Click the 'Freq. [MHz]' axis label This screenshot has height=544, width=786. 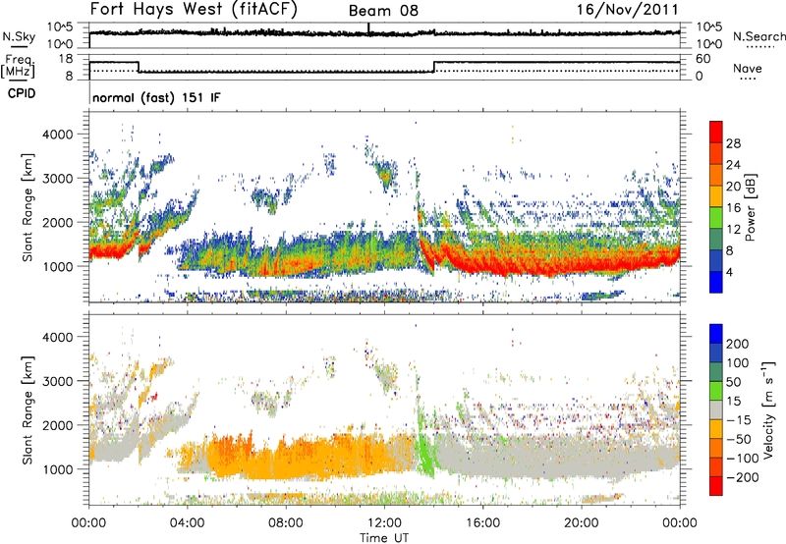18,66
